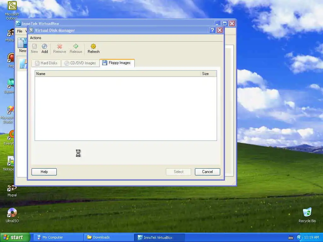Image resolution: width=323 pixels, height=242 pixels.
Task: Click the Release toolbar icon
Action: pyautogui.click(x=76, y=49)
